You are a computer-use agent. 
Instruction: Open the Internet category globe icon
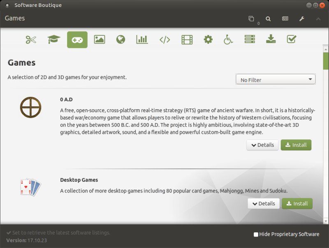(x=120, y=39)
